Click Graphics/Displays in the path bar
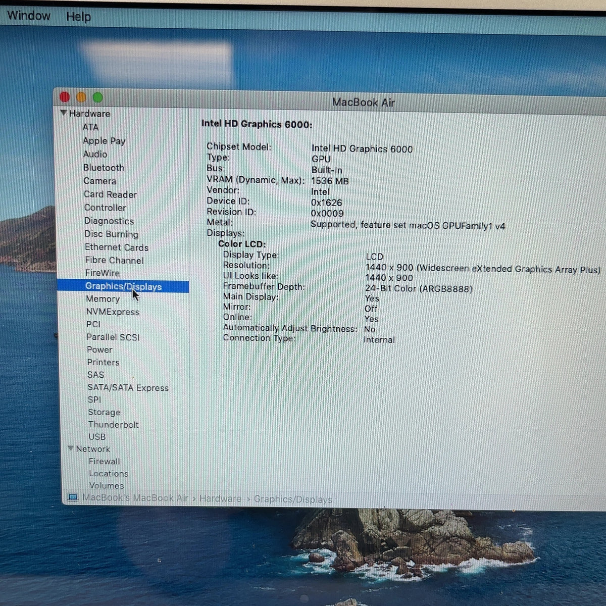 293,499
